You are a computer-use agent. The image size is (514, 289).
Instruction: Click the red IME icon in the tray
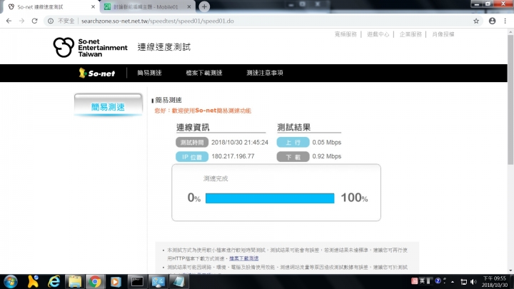(414, 281)
